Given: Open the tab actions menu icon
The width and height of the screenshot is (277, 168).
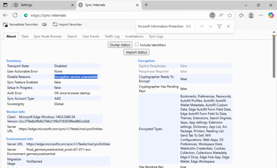Looking at the screenshot, I should coord(5,5).
